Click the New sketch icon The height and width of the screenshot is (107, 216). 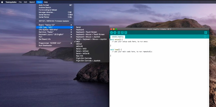click(x=119, y=33)
